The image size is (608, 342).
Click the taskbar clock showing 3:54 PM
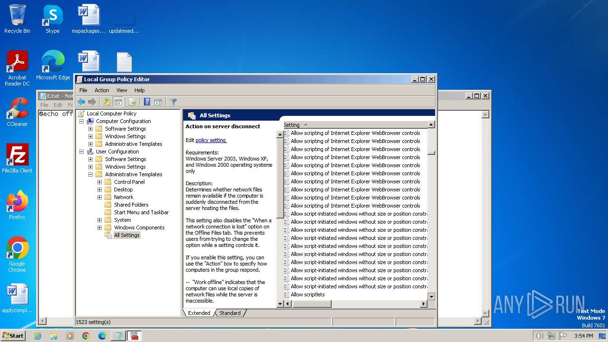583,336
